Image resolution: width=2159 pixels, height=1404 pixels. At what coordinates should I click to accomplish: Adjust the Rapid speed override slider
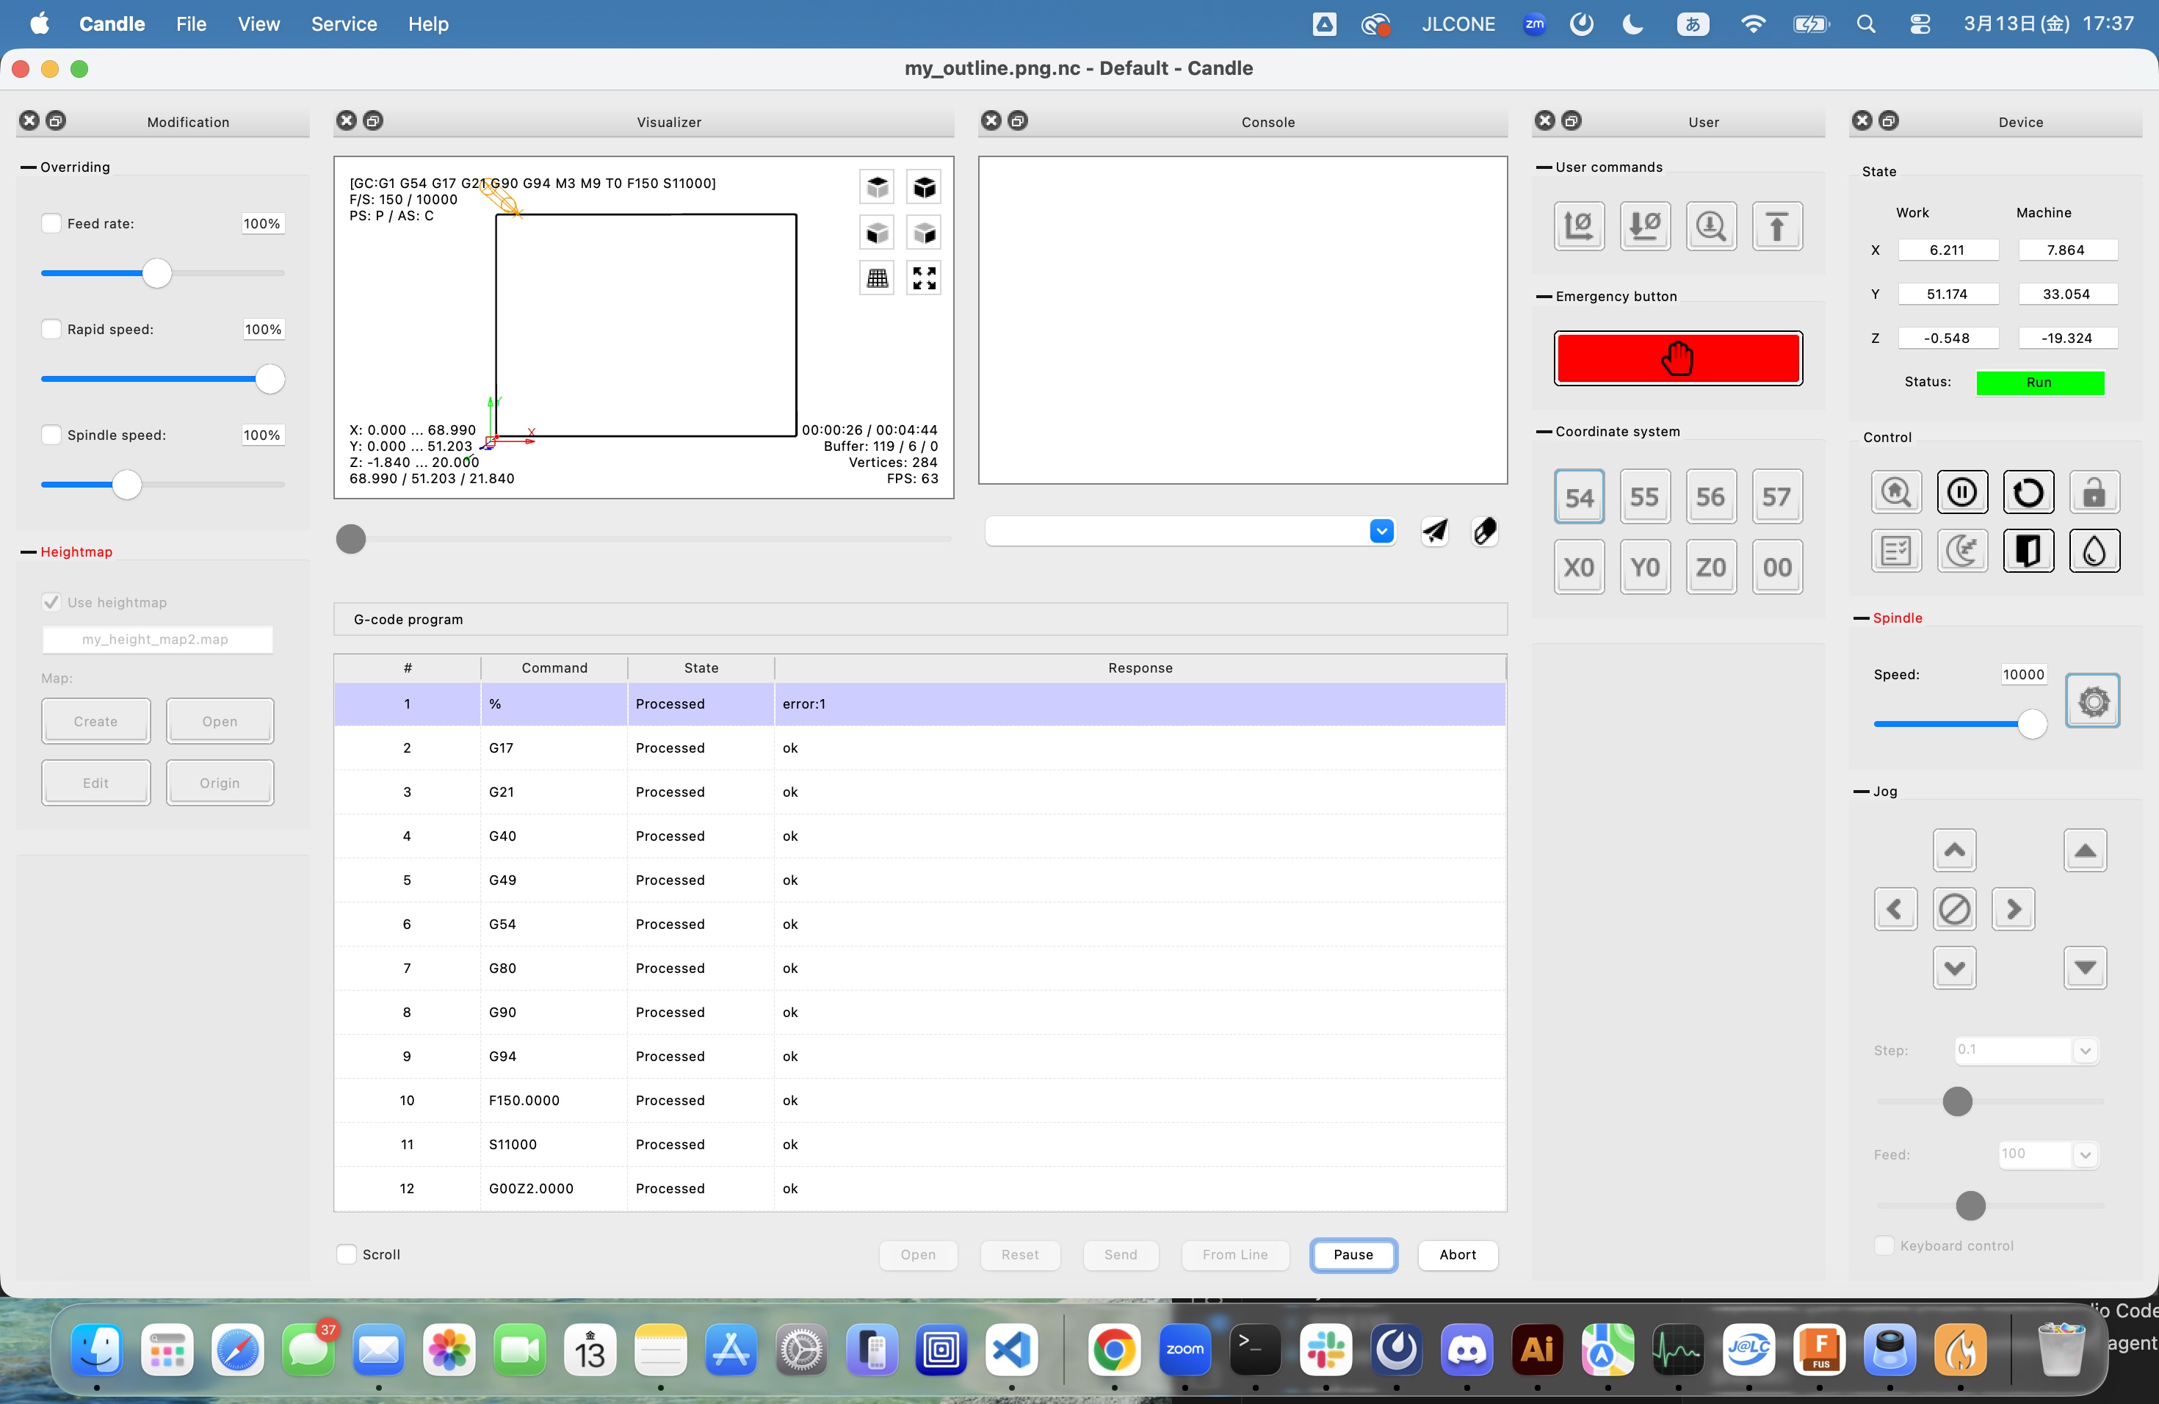[270, 379]
